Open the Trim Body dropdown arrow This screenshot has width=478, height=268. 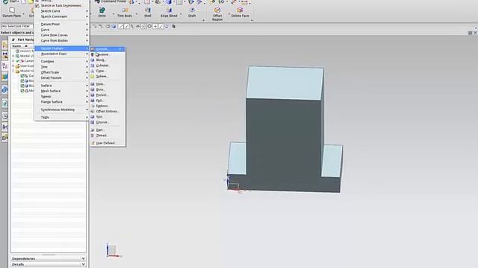coord(136,14)
